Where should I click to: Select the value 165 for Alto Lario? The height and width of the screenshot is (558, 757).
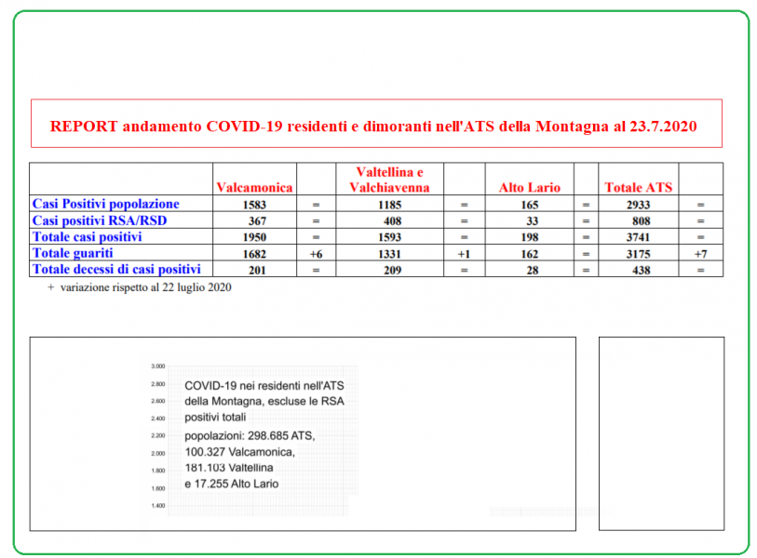(530, 205)
